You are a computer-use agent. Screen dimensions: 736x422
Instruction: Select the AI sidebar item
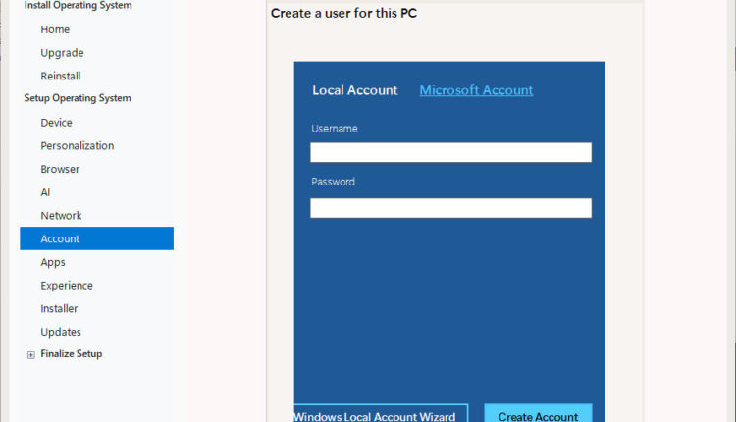(45, 192)
